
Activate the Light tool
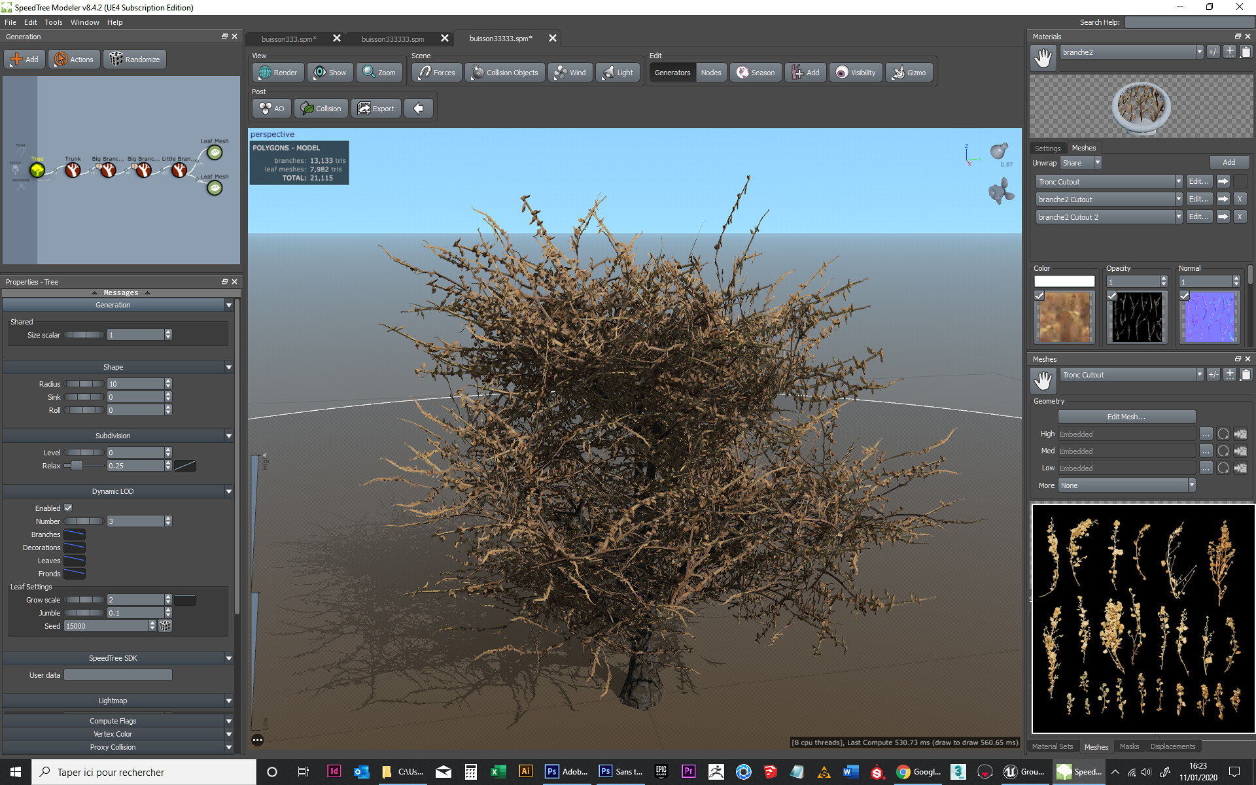pos(618,72)
